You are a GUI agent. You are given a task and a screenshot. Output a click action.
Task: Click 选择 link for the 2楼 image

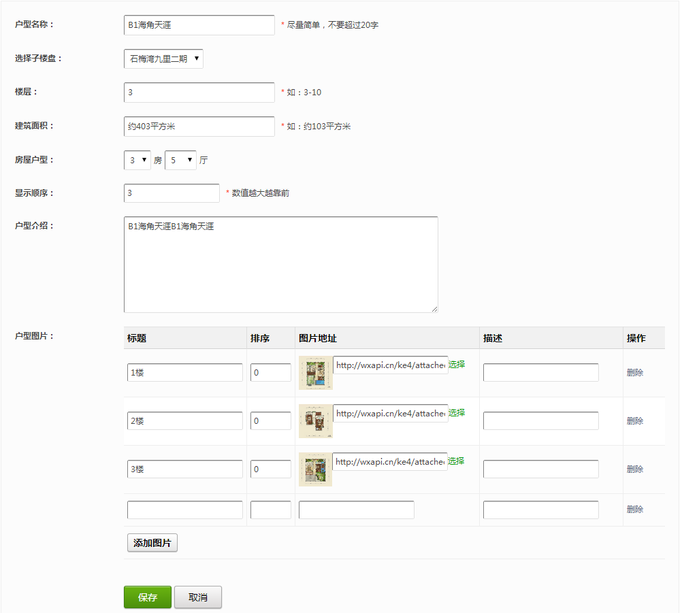(457, 412)
